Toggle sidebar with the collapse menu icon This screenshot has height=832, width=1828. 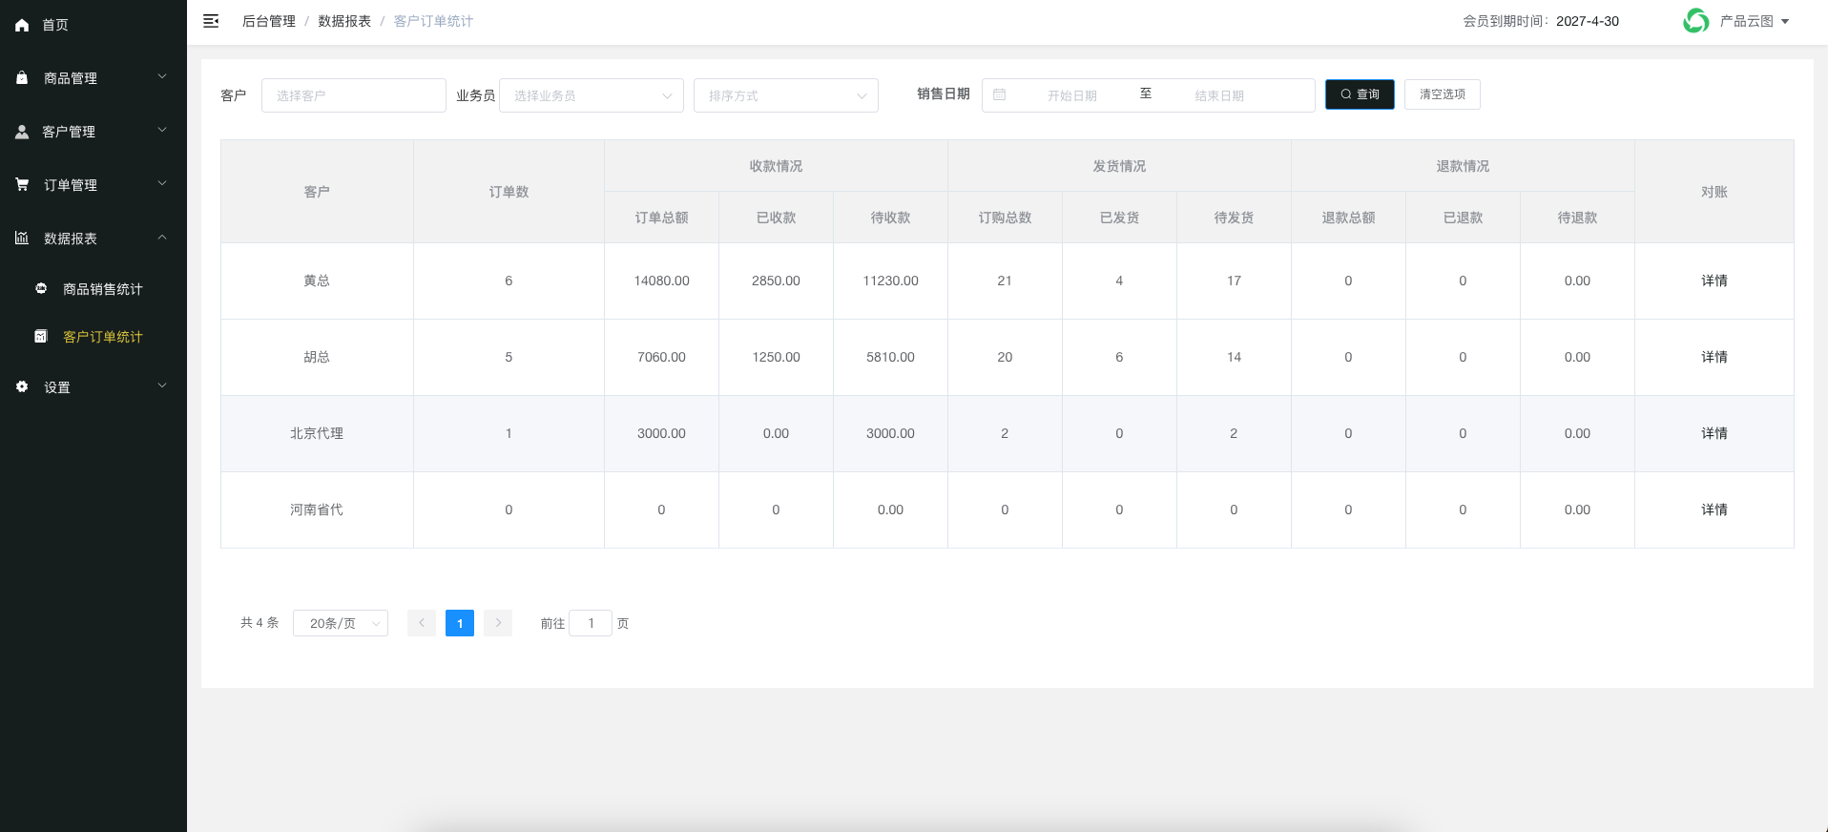[211, 21]
